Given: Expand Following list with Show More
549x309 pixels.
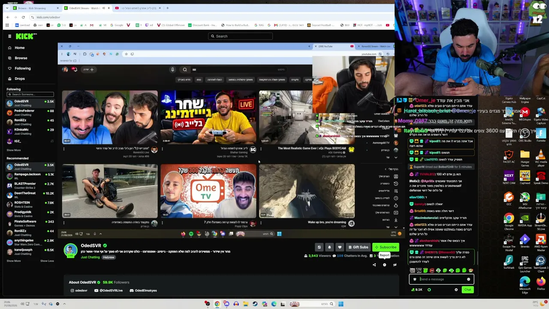Looking at the screenshot, I should (14, 150).
